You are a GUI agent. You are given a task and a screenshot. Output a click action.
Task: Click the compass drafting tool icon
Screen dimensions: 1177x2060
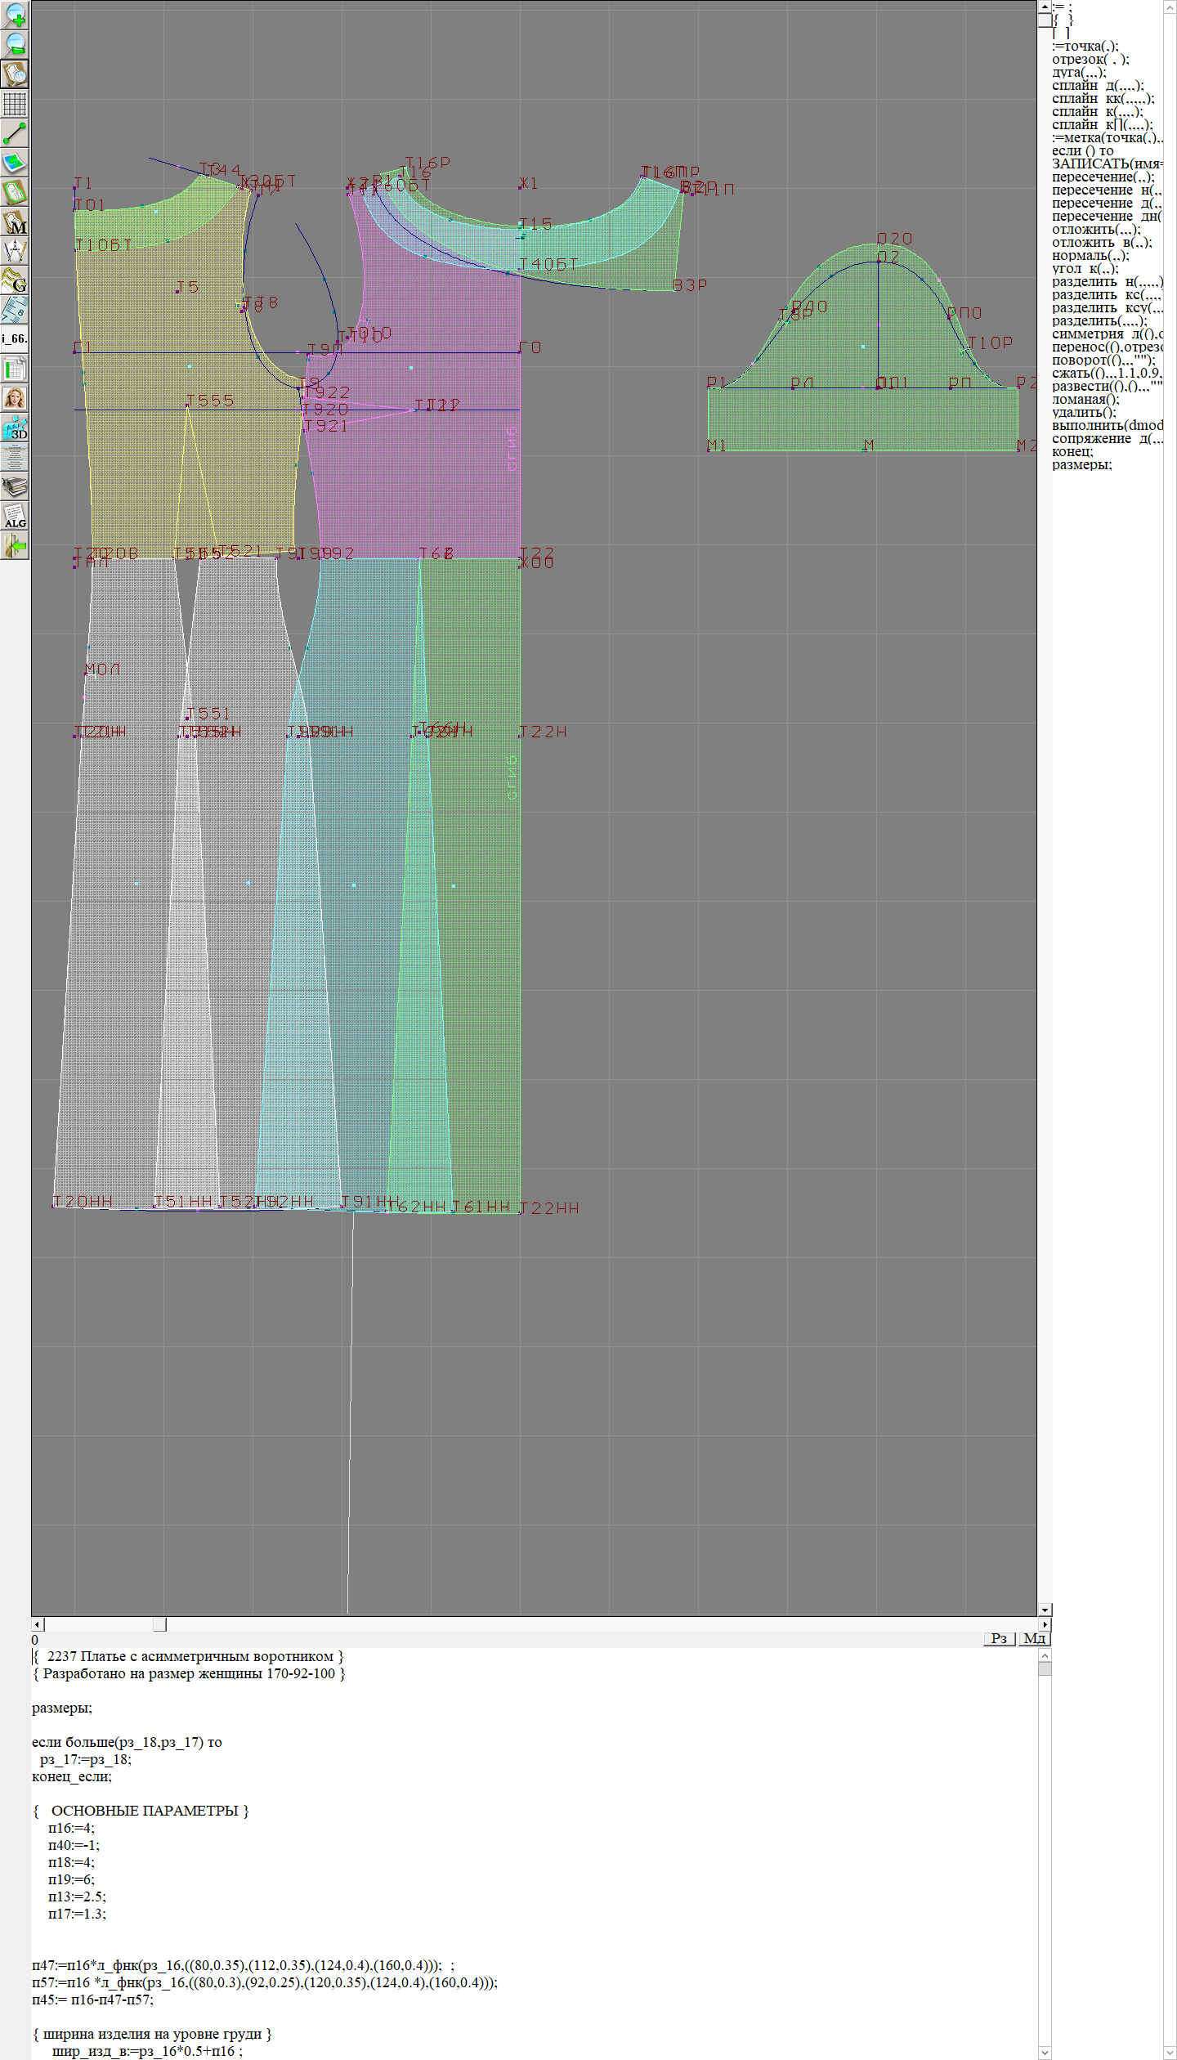[x=15, y=251]
